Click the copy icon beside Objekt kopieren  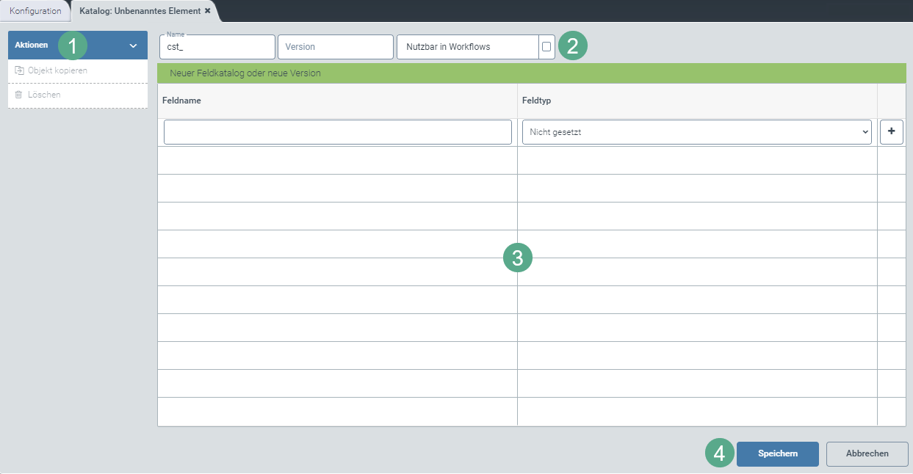point(19,70)
